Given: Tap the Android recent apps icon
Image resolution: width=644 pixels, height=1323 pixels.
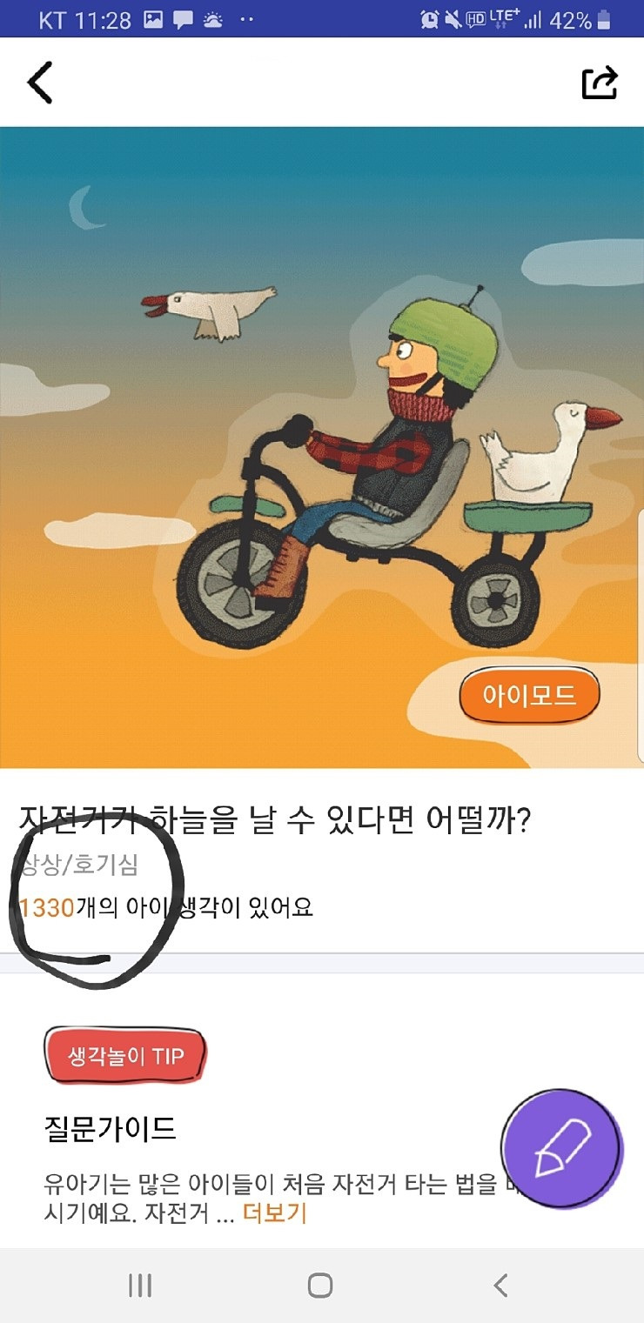Looking at the screenshot, I should [x=140, y=1286].
